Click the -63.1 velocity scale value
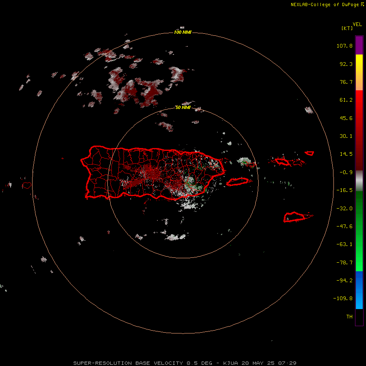This screenshot has width=366, height=366. pos(344,244)
